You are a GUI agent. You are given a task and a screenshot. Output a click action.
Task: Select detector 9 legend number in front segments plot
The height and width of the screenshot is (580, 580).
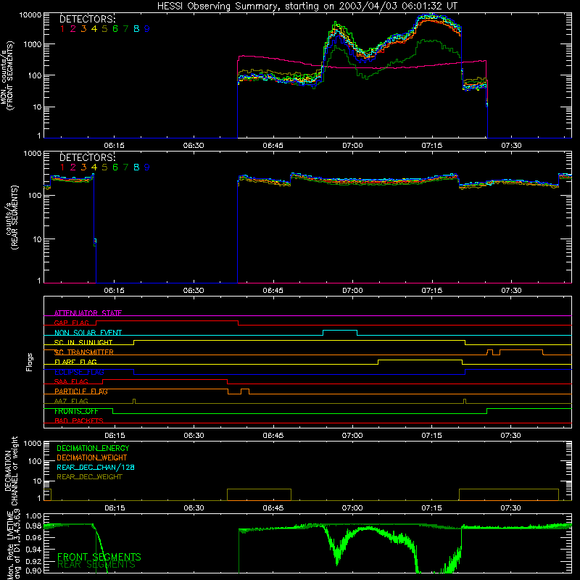click(147, 29)
